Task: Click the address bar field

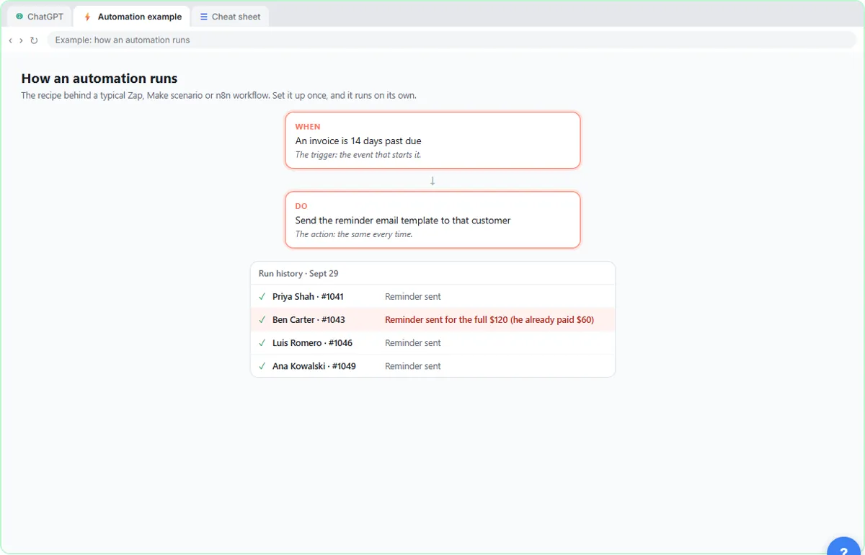Action: (451, 40)
